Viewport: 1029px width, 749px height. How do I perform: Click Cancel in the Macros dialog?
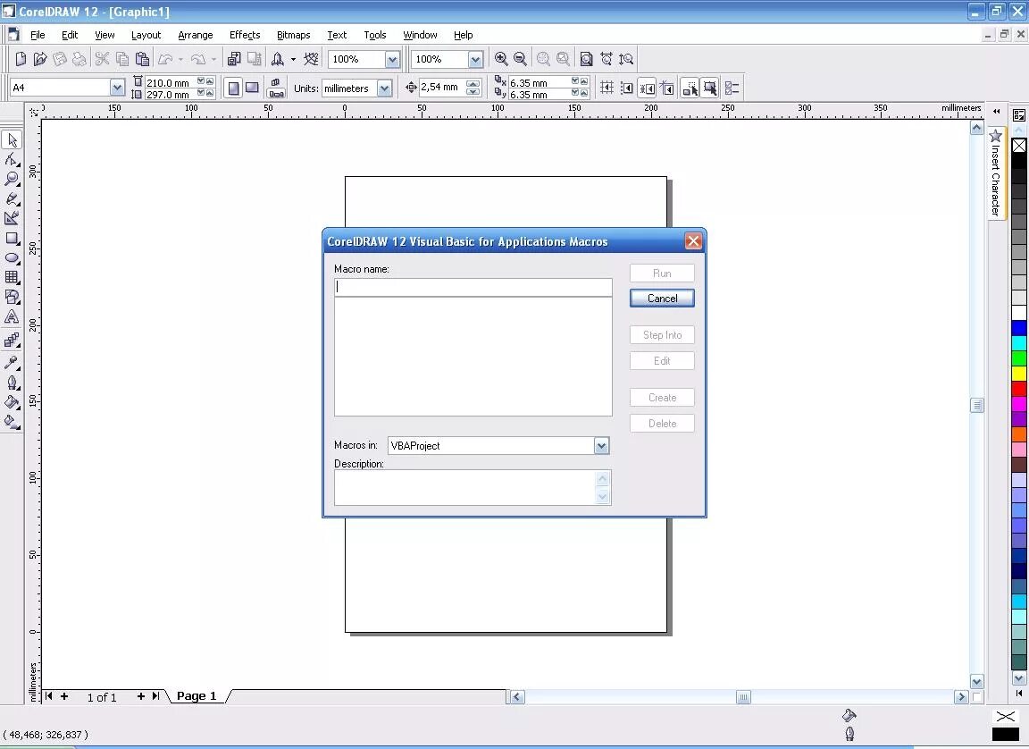coord(662,298)
